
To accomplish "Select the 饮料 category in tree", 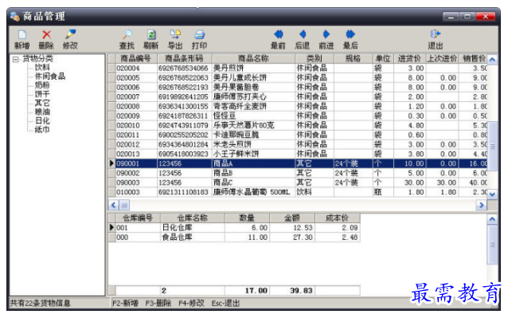I will pos(42,68).
